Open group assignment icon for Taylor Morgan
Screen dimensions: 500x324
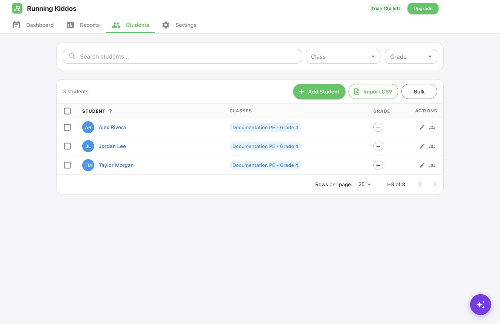click(432, 165)
